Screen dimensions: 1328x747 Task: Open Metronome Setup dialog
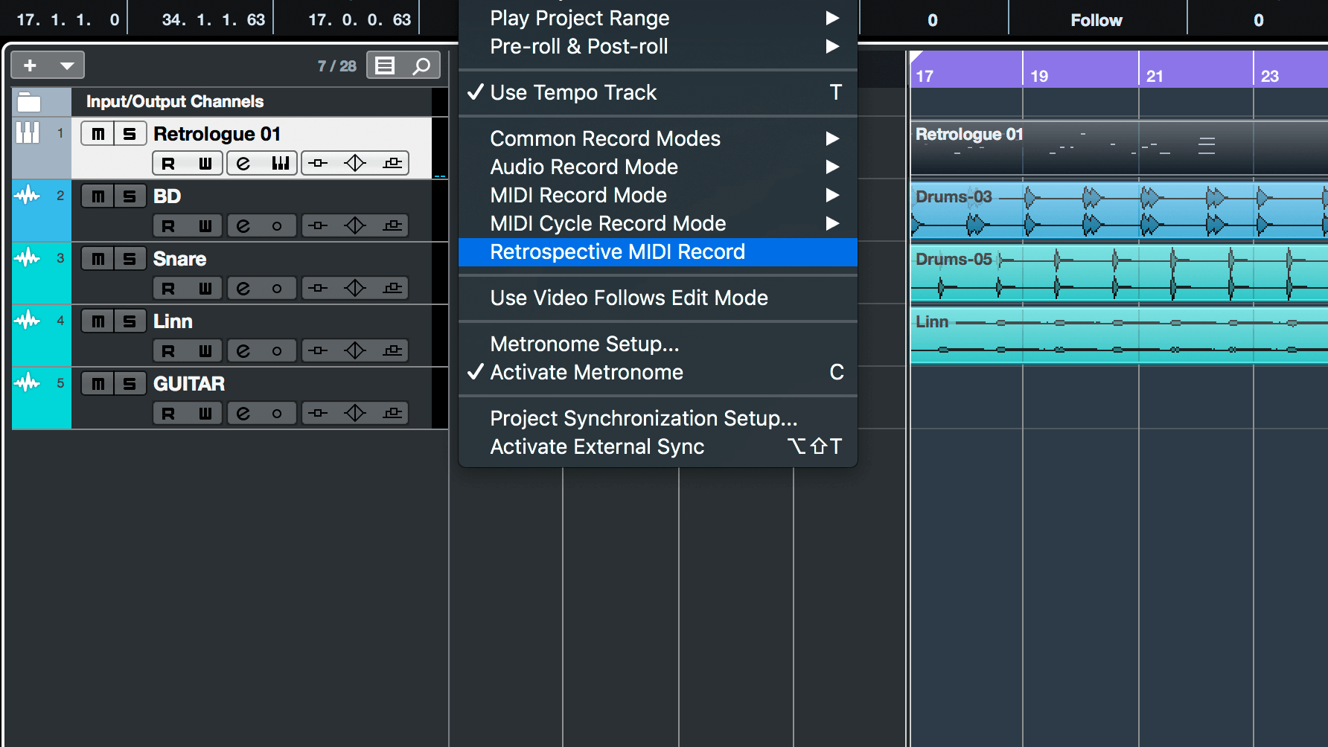point(658,344)
